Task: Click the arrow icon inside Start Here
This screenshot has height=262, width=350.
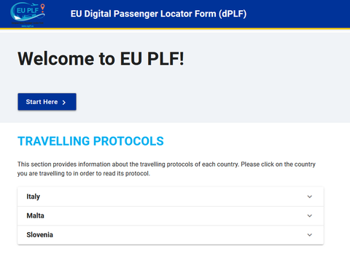Action: pos(64,103)
